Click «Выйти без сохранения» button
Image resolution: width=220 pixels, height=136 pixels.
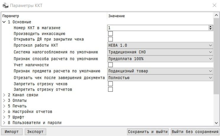click(195, 132)
